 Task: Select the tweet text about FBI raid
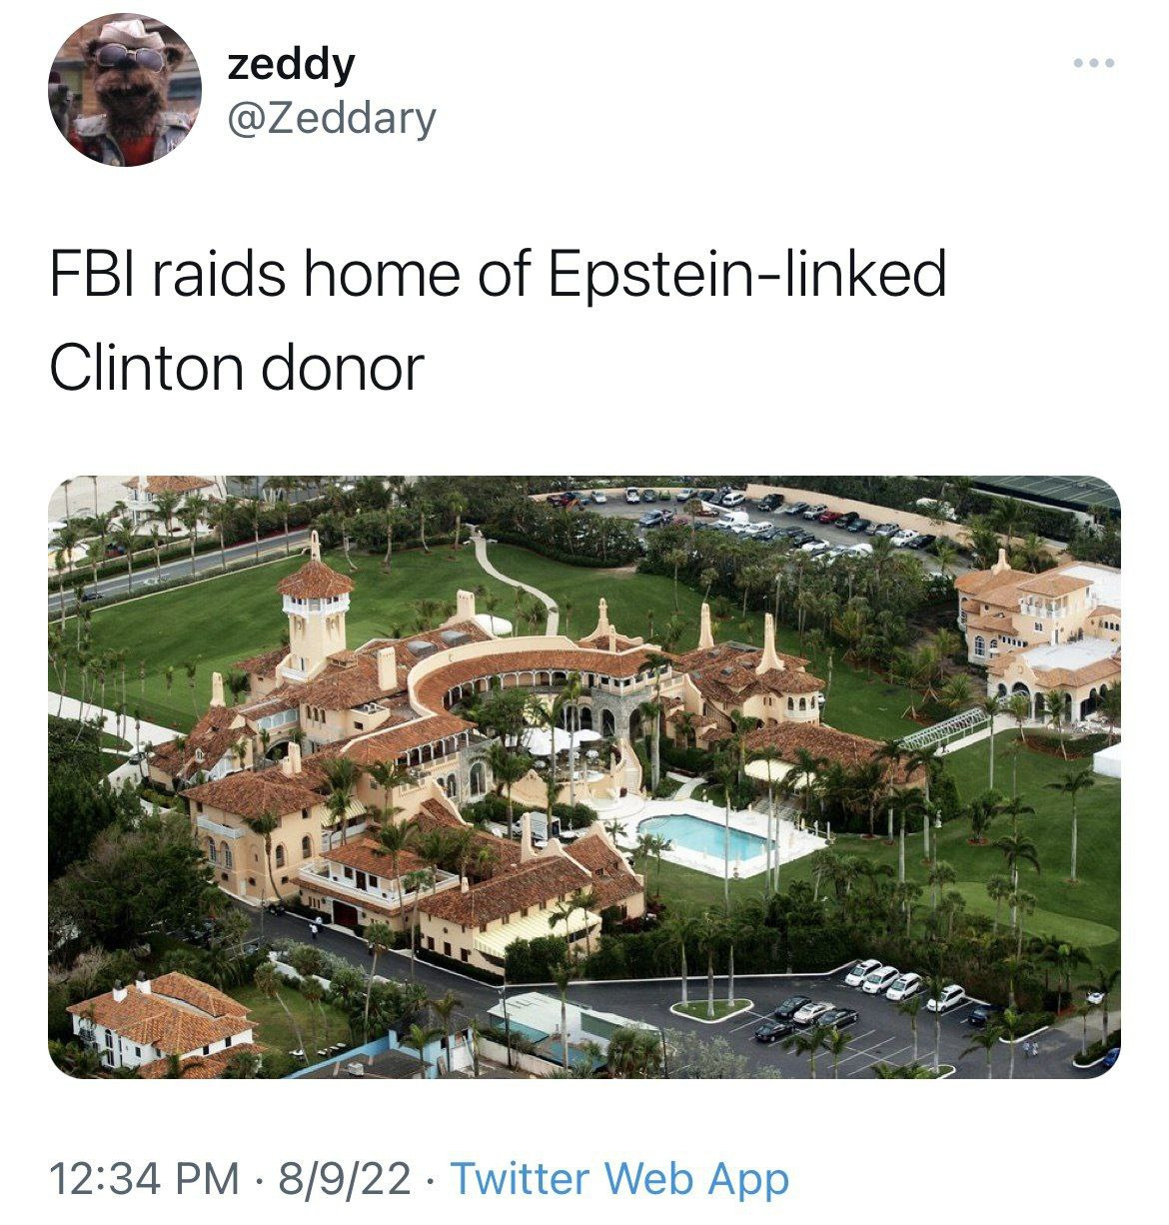coord(497,321)
